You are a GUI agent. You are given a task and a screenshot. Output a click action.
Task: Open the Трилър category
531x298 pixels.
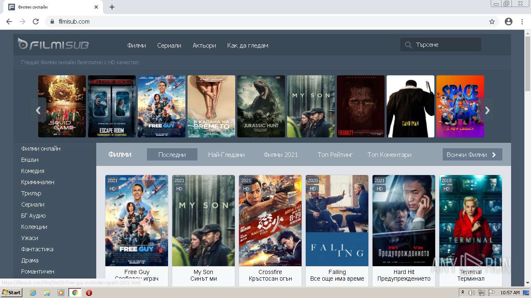(x=31, y=193)
